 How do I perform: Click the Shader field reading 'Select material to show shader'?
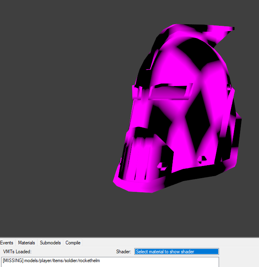click(177, 252)
